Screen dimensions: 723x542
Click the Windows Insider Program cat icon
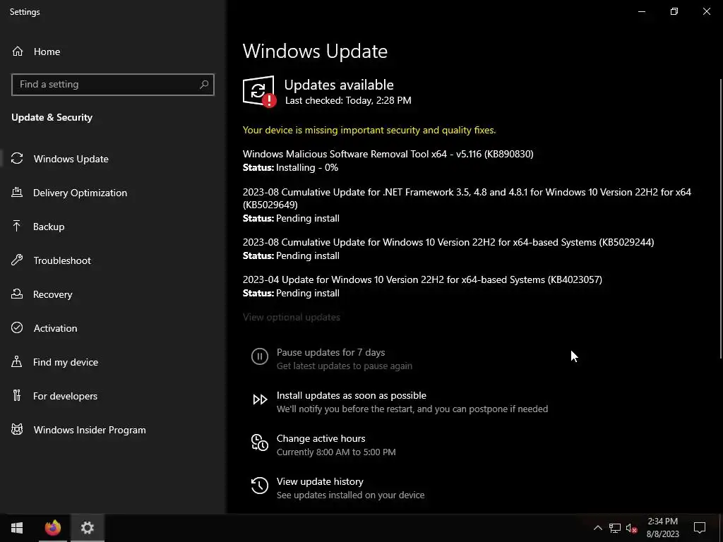click(17, 430)
